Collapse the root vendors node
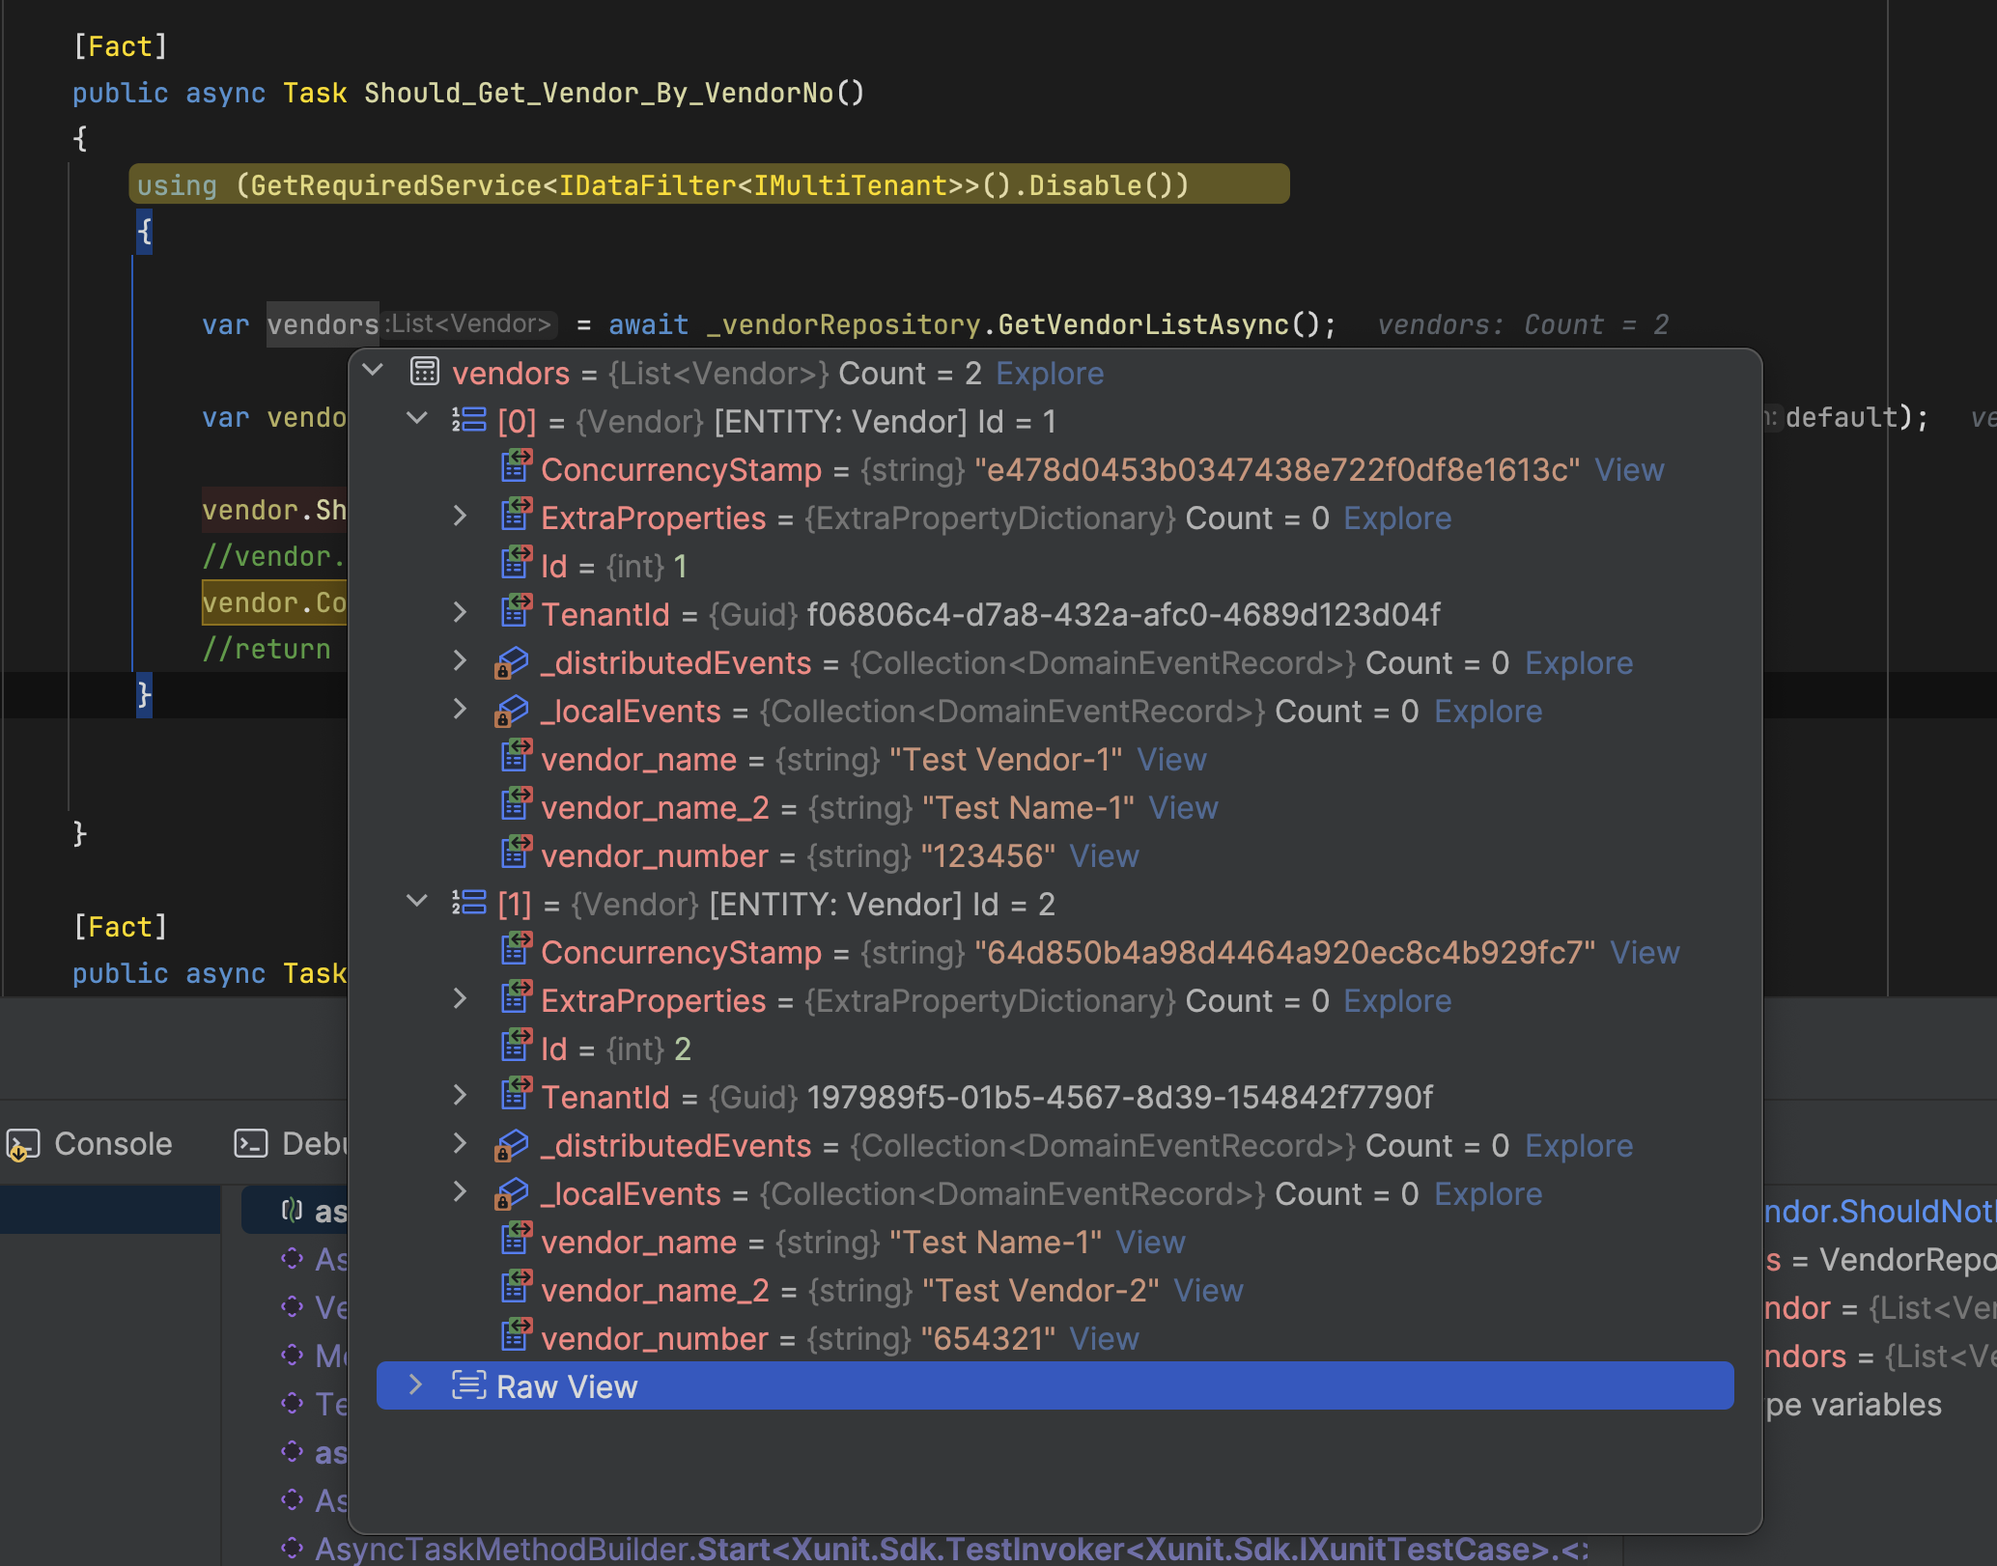This screenshot has height=1566, width=1997. click(x=374, y=370)
